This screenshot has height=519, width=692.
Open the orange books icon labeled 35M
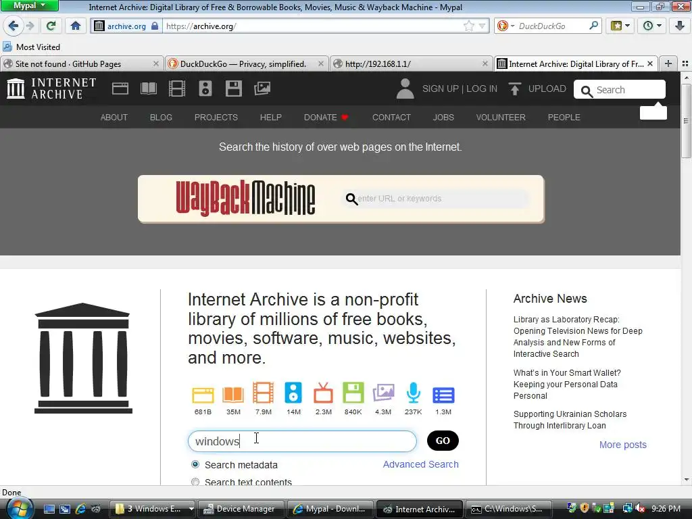233,394
